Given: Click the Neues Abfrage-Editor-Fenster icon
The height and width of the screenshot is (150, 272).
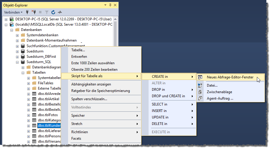Looking at the screenshot, I should pyautogui.click(x=200, y=77).
